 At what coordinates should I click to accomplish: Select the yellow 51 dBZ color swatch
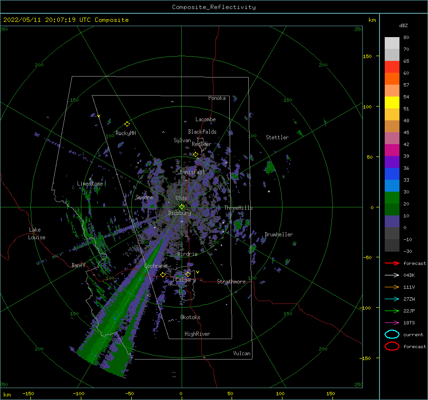392,102
